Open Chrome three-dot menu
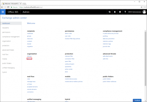 coord(145,7)
